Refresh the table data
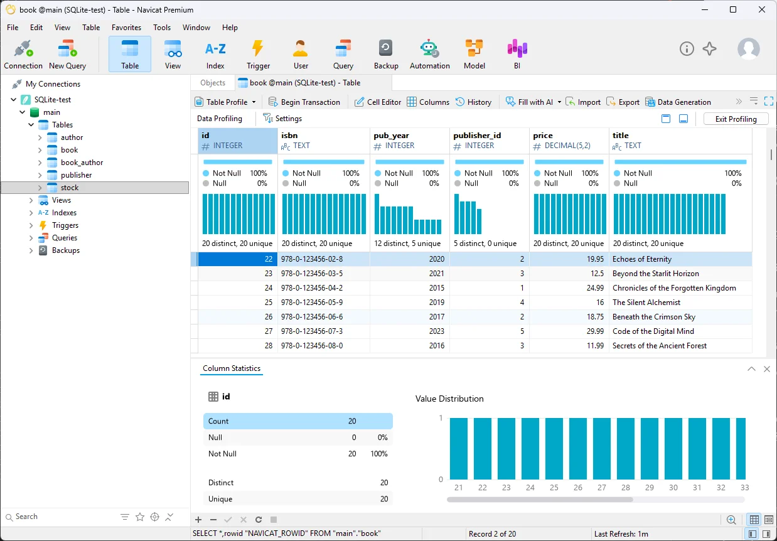This screenshot has width=777, height=541. (x=259, y=520)
